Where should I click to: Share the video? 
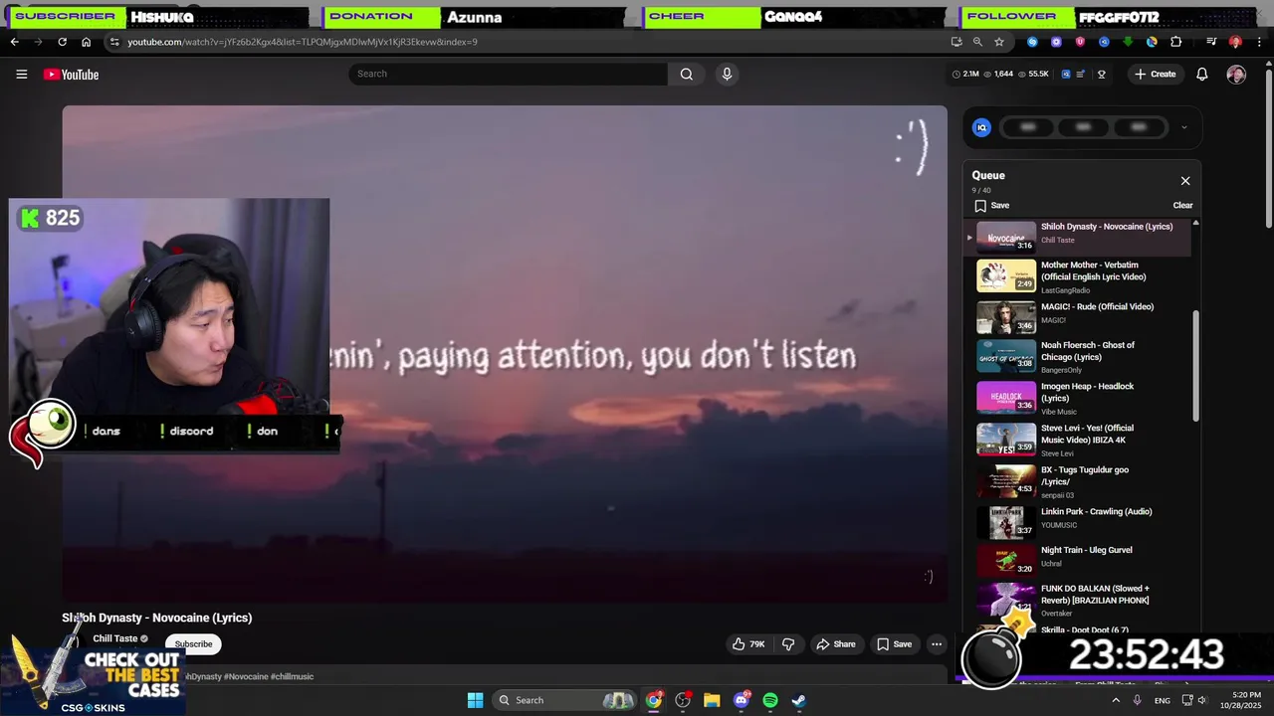tap(836, 644)
